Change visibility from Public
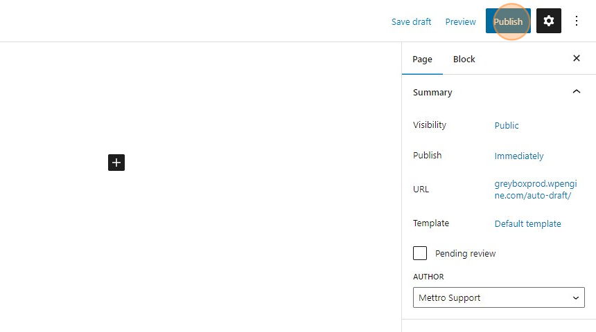Viewport: 596px width, 332px height. click(507, 125)
